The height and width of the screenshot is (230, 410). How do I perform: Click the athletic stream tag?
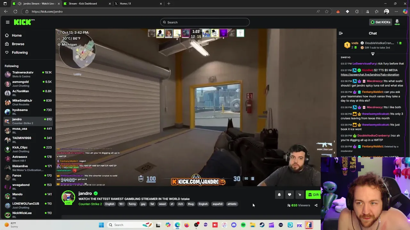click(232, 204)
